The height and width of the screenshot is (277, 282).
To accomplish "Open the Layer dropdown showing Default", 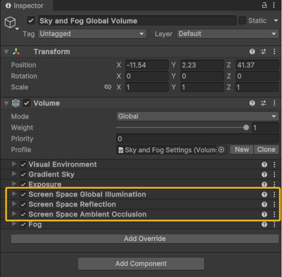I will coord(228,34).
